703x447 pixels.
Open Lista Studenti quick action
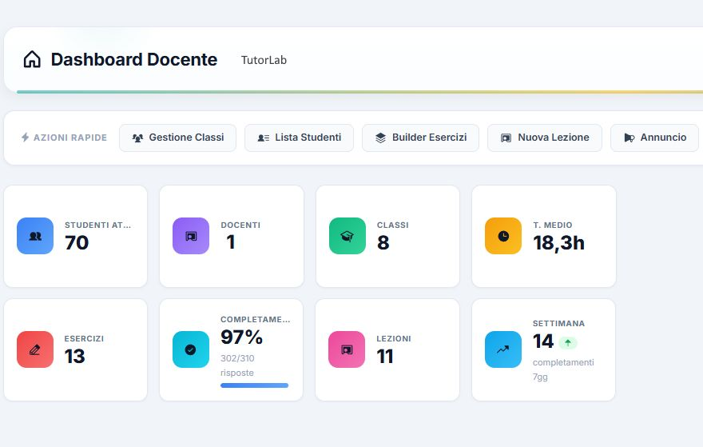(x=299, y=138)
